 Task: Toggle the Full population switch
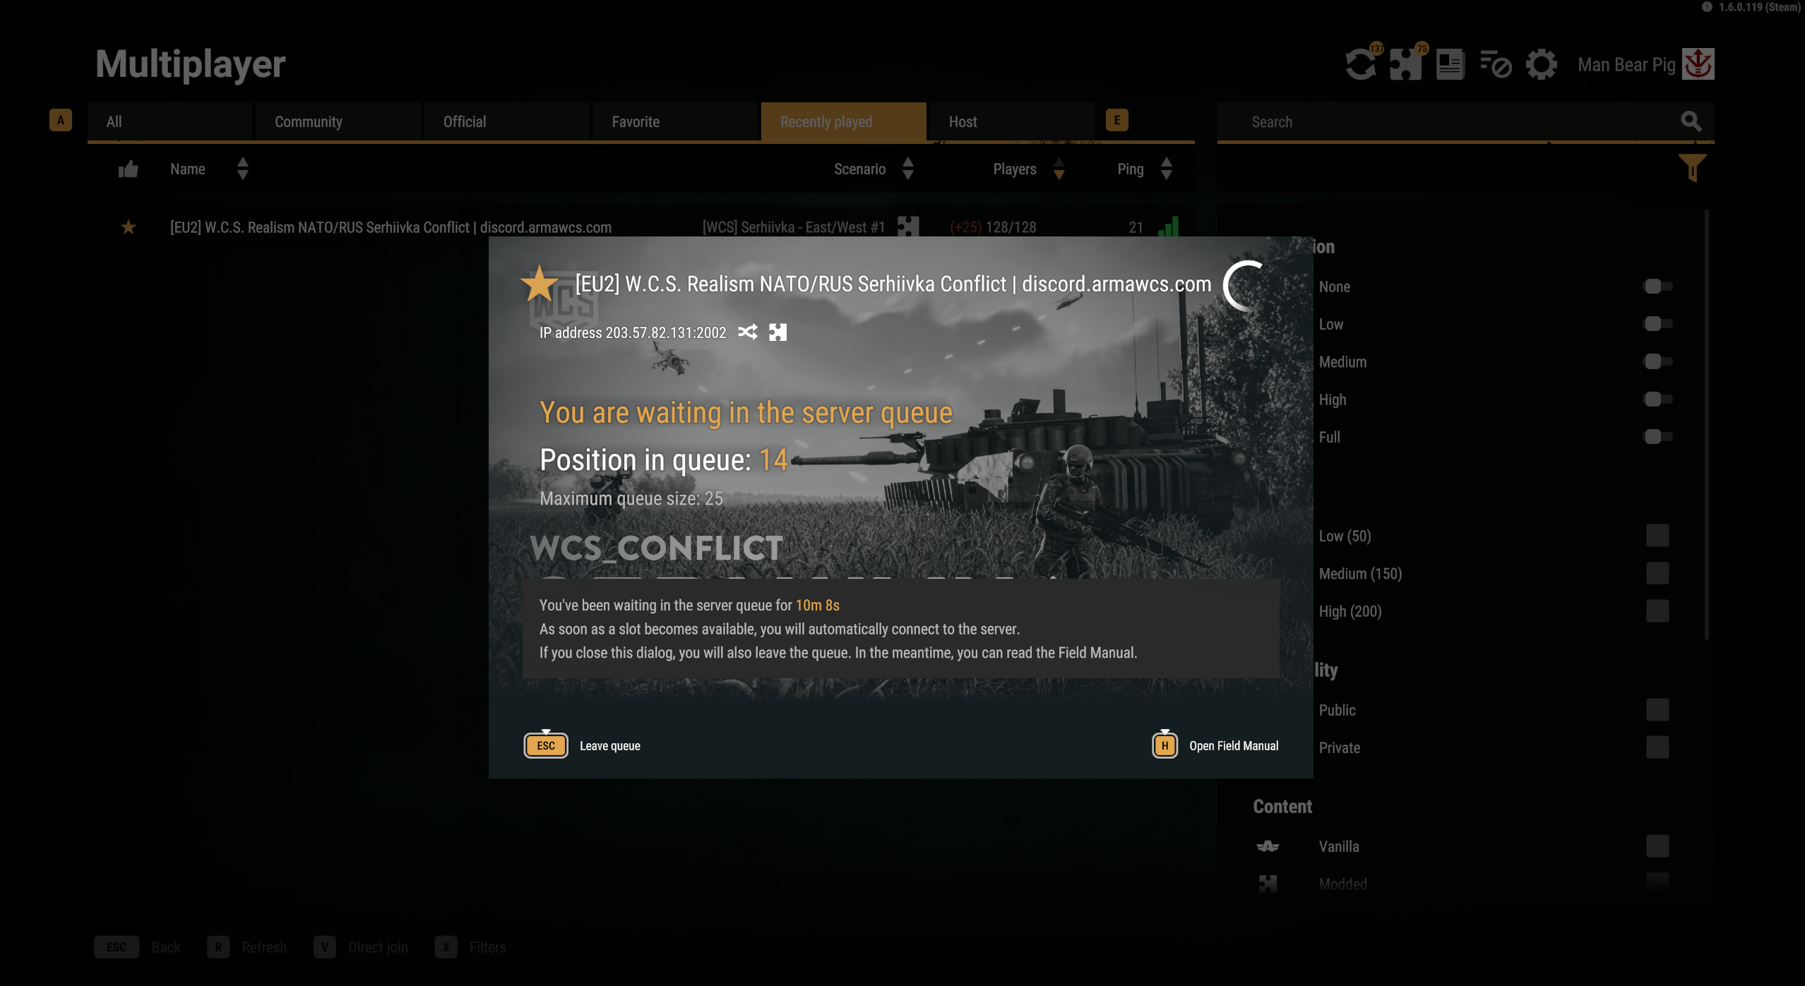pos(1657,437)
